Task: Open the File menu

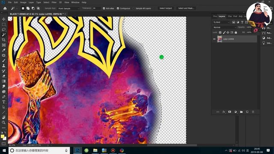Action: tap(10, 3)
